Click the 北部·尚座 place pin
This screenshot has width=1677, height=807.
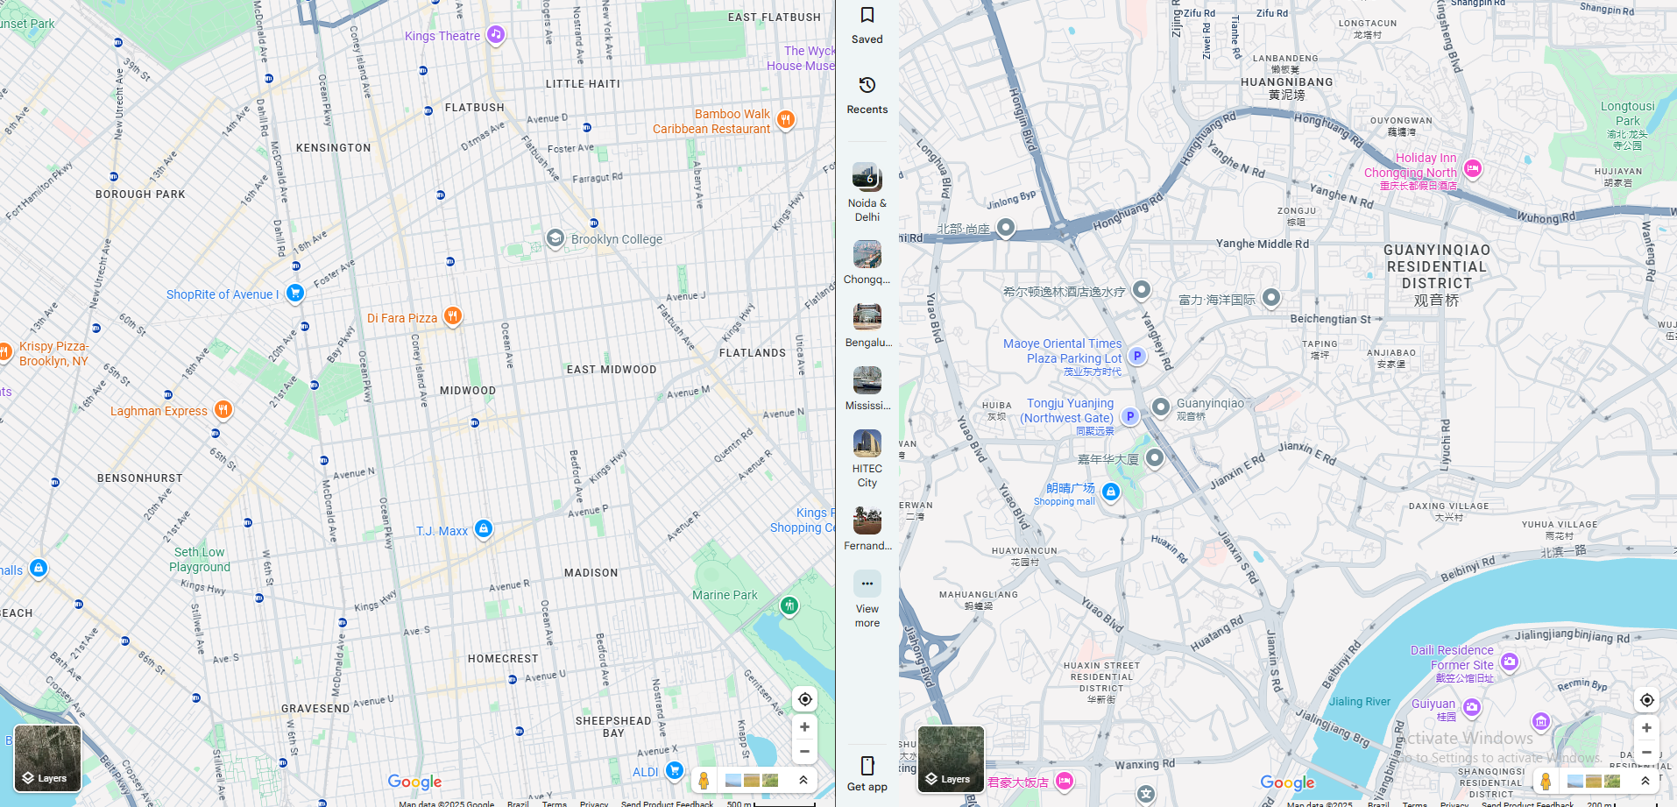coord(1006,228)
